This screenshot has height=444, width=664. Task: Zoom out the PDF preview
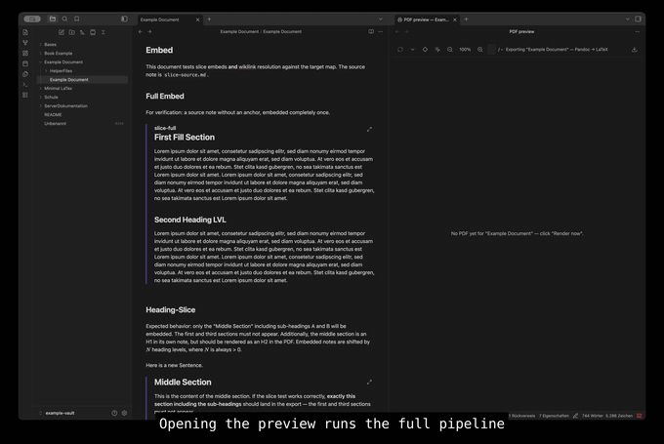click(450, 50)
